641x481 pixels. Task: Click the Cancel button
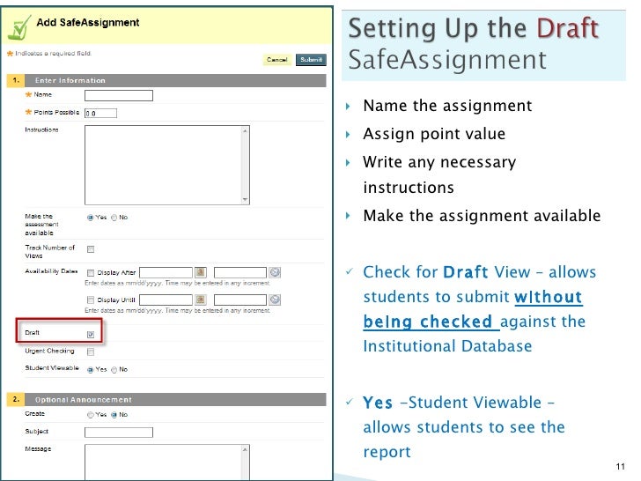(276, 60)
